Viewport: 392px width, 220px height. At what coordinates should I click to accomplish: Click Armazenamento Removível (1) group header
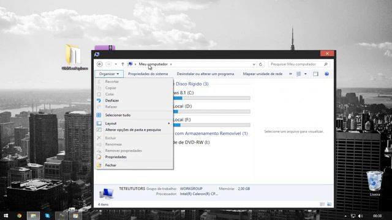[x=211, y=133]
